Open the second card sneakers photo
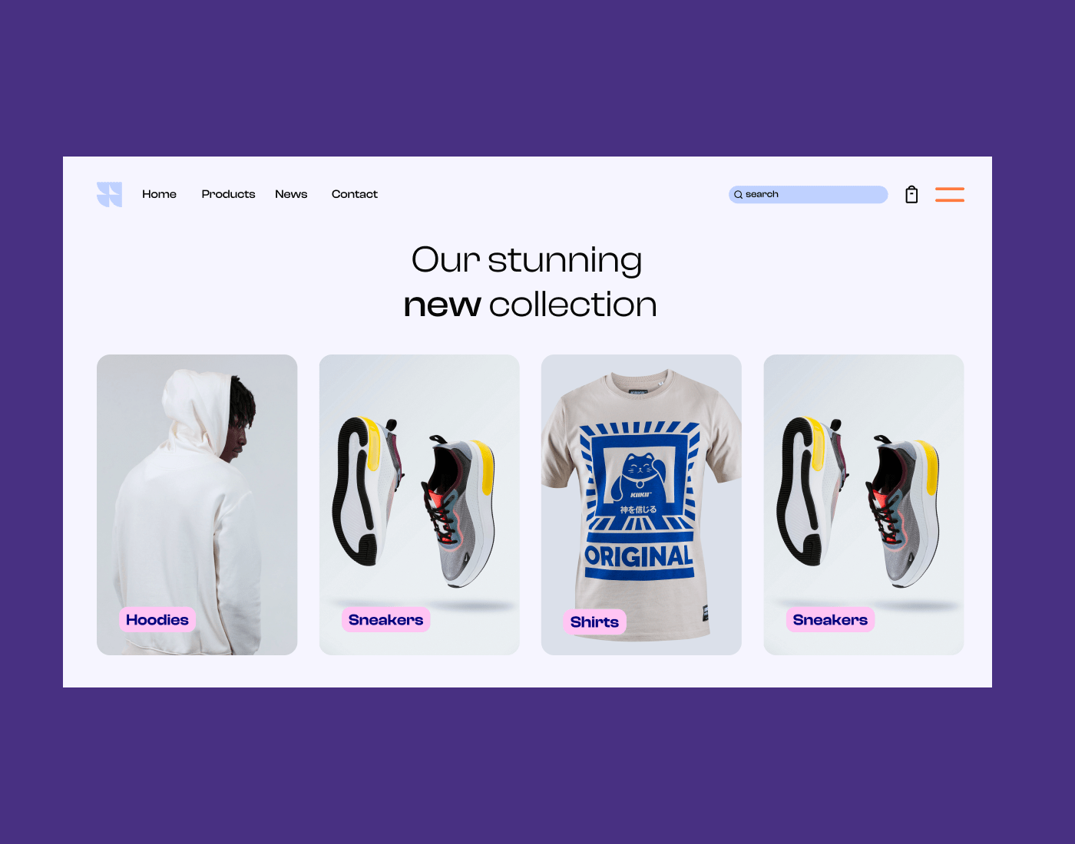1075x844 pixels. (x=419, y=505)
